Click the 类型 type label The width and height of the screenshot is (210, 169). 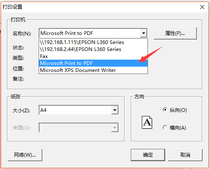18,58
